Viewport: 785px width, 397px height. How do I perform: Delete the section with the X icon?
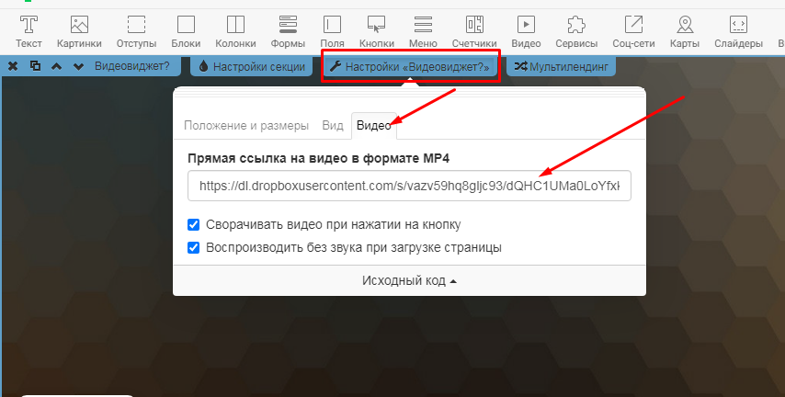pos(13,66)
